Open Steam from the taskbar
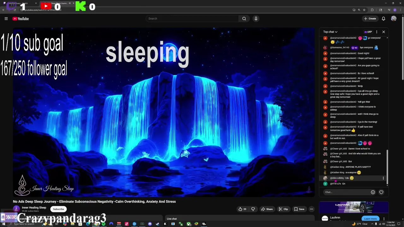 pos(157,224)
